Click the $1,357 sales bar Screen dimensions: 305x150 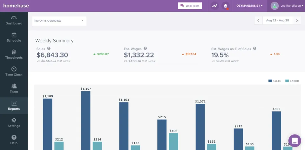tap(86, 120)
